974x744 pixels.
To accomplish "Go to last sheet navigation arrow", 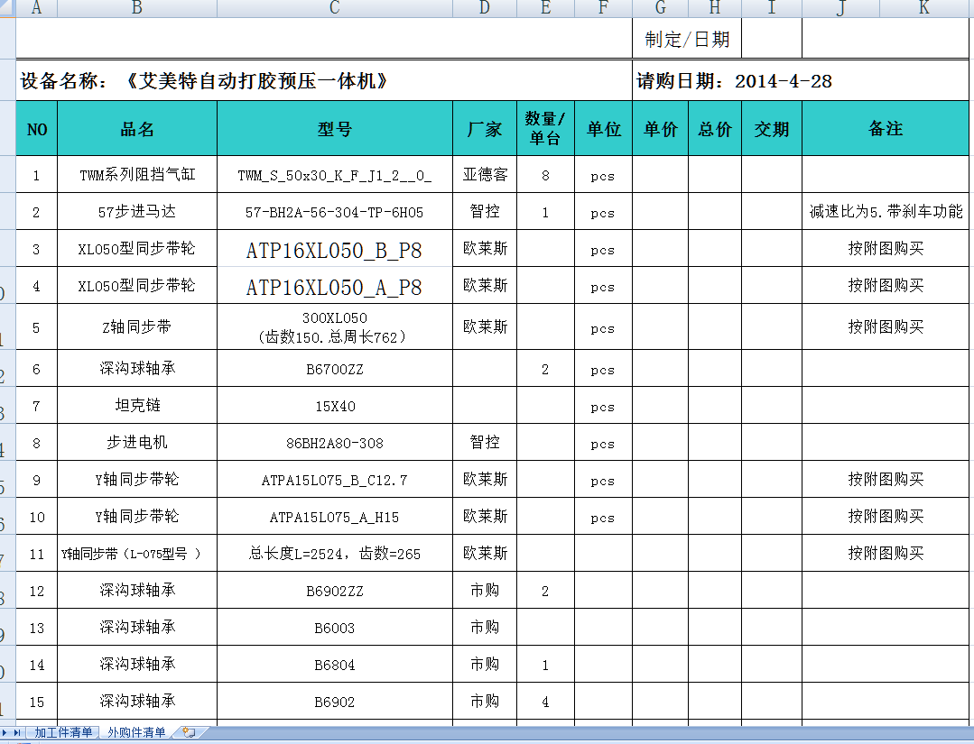I will click(x=17, y=732).
